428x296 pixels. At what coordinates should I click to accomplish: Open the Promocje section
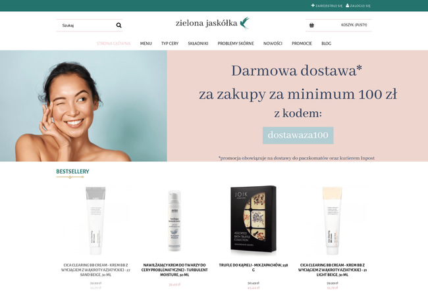click(x=302, y=43)
